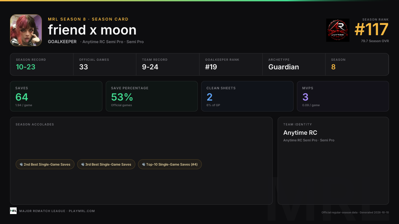The width and height of the screenshot is (399, 224).
Task: Click the 2nd Best Single-Game Saves glove icon
Action: [x=21, y=164]
